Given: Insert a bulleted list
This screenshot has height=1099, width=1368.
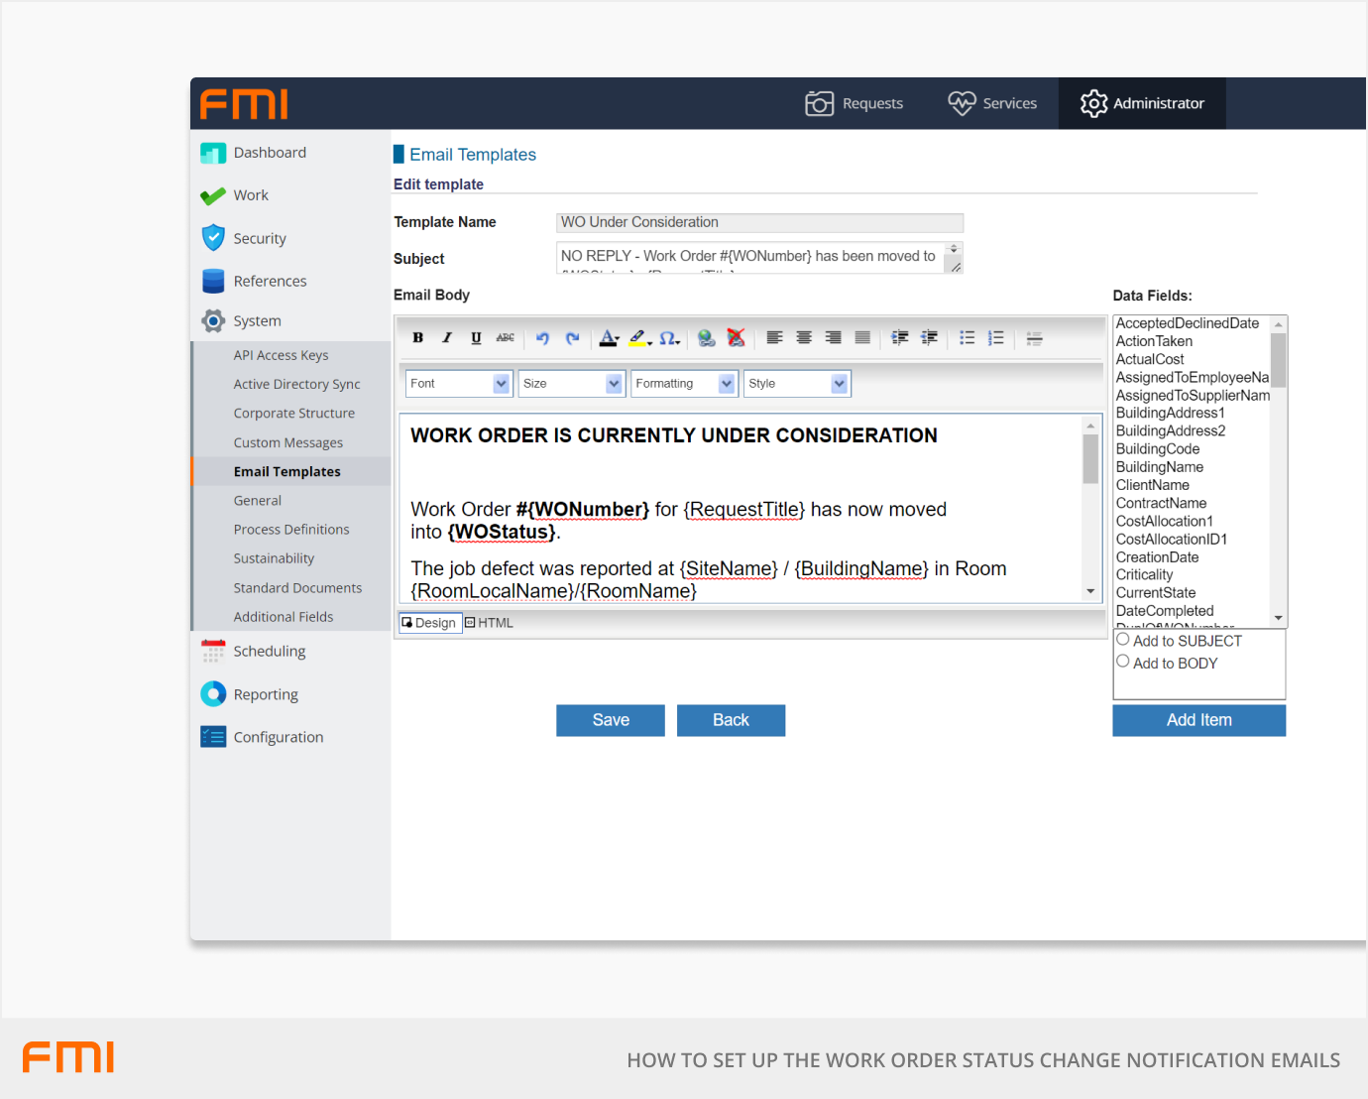Looking at the screenshot, I should (967, 338).
